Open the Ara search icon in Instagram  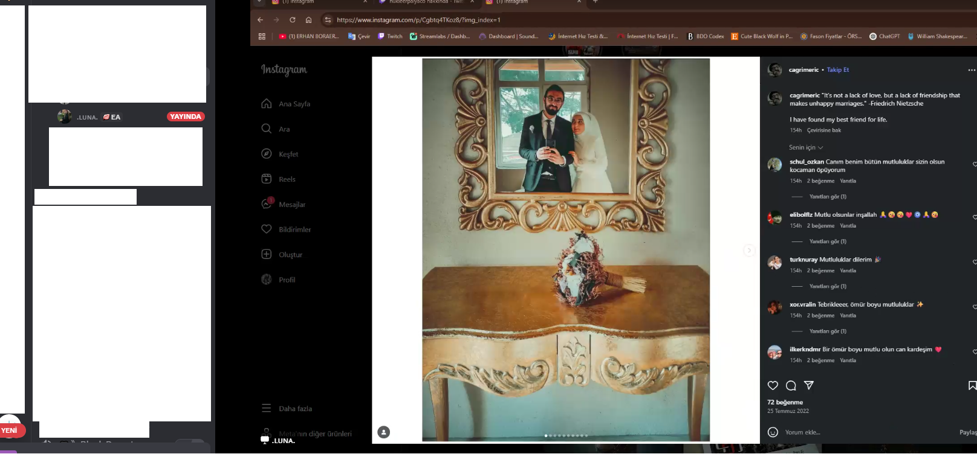coord(267,129)
